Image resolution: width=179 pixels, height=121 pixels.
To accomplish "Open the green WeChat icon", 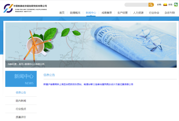I will 176,4.
